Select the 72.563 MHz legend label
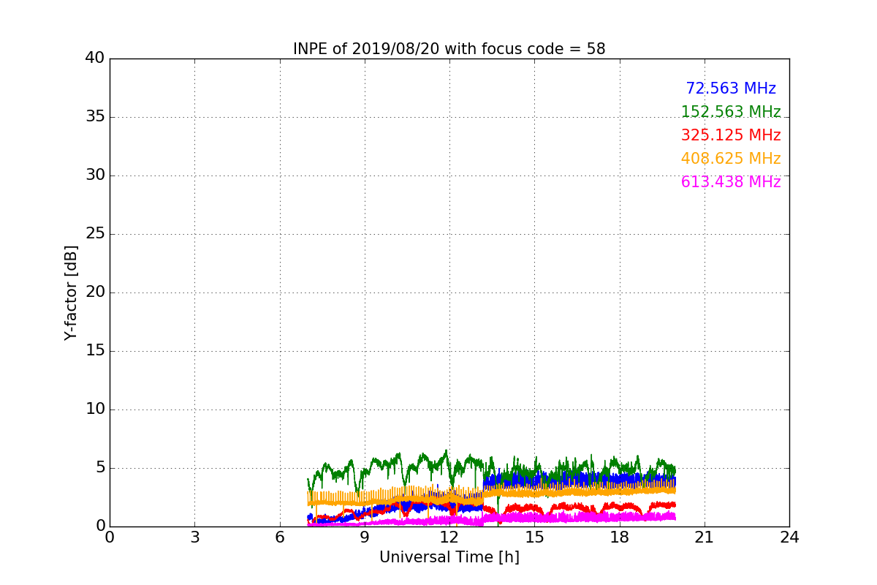Viewport: 877px width, 585px height. (731, 88)
